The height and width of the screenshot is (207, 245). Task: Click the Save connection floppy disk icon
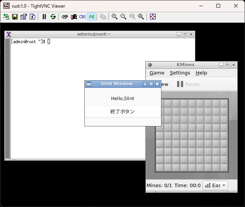click(x=15, y=17)
